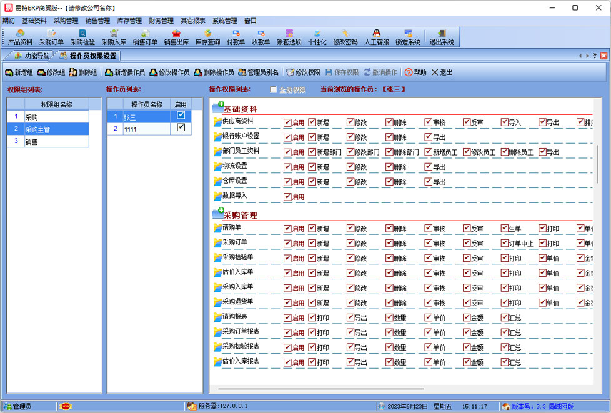Click the 新增操作员 button
This screenshot has width=611, height=413.
pyautogui.click(x=125, y=72)
